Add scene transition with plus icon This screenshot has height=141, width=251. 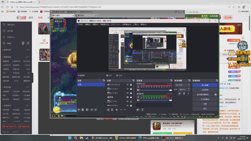(x=179, y=93)
